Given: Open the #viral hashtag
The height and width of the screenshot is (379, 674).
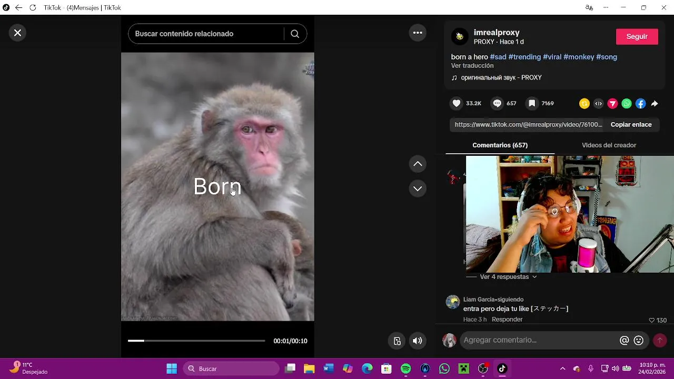Looking at the screenshot, I should point(552,57).
